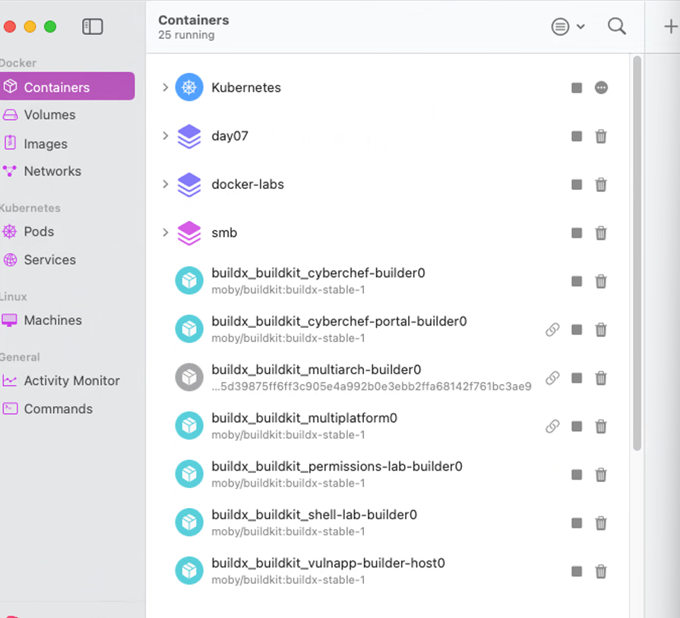Stop buildx_buildkit_vulnapp-builder-host0 container
Viewport: 680px width, 618px height.
[x=577, y=571]
